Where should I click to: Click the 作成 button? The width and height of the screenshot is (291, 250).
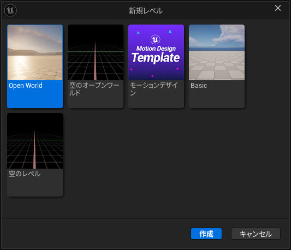pyautogui.click(x=206, y=234)
